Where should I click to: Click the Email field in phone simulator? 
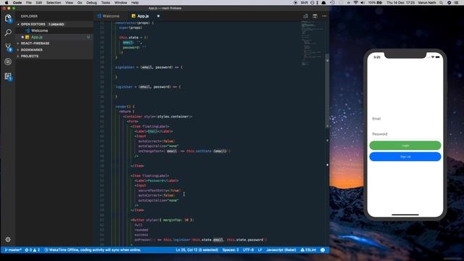(405, 118)
